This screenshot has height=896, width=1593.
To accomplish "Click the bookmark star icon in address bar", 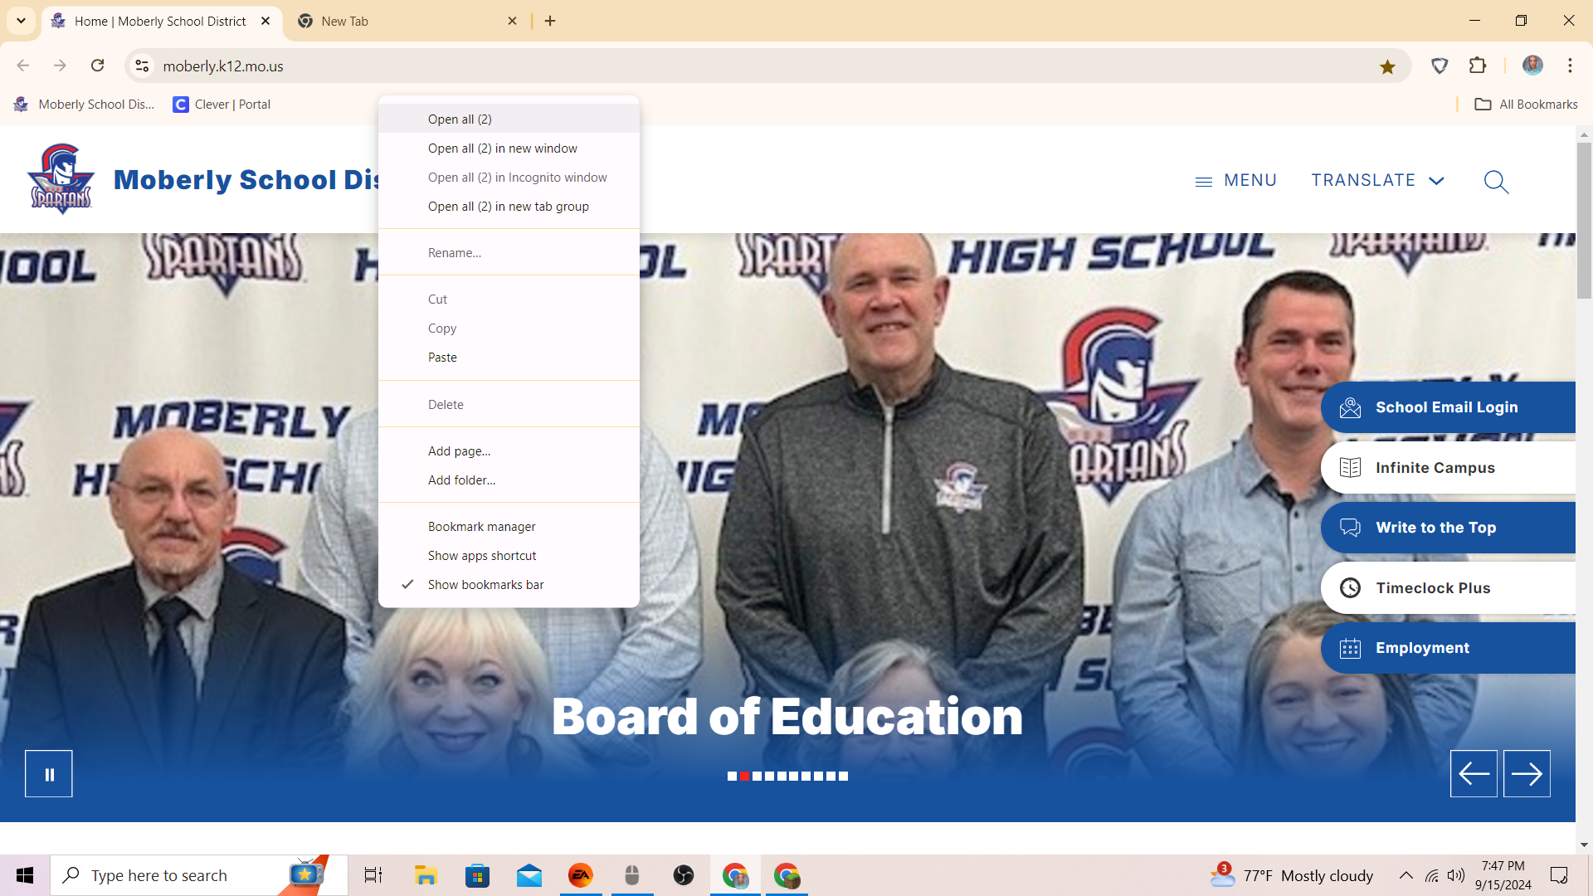I will tap(1387, 66).
